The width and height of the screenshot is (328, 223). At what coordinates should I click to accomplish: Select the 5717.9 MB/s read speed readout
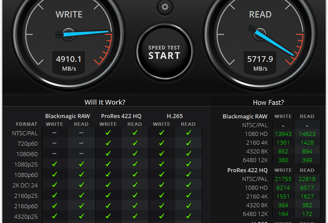(x=260, y=63)
